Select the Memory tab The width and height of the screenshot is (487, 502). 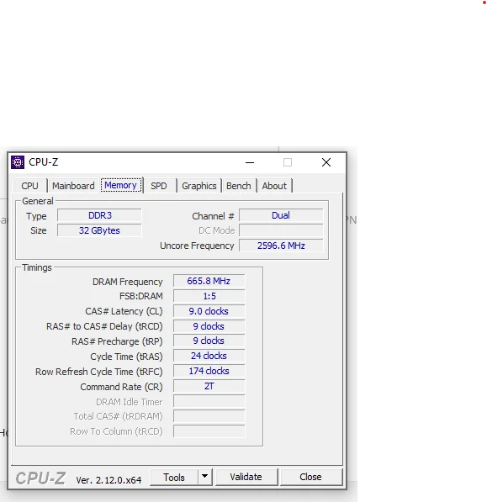click(121, 185)
